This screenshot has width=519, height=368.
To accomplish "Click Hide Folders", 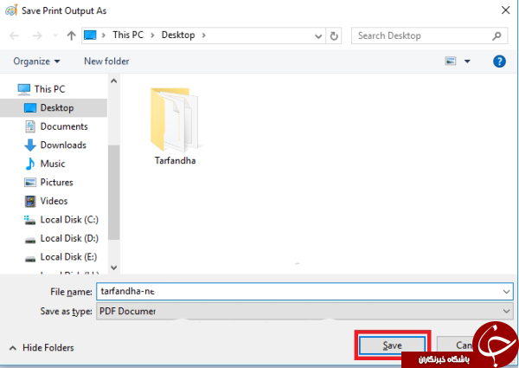I will (x=48, y=347).
